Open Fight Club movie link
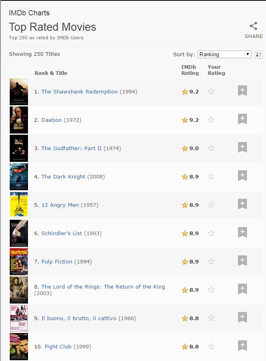 point(58,346)
